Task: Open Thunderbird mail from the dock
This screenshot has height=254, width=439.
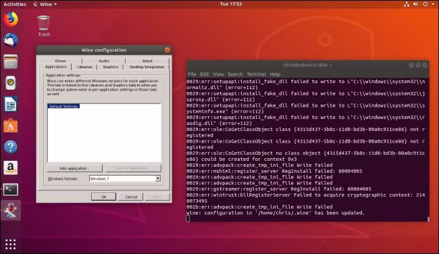Action: [x=11, y=41]
